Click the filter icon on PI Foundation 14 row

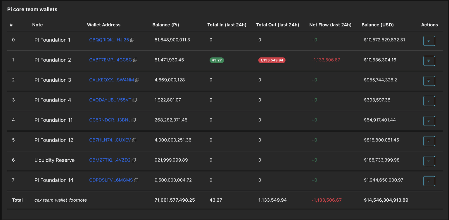429,181
